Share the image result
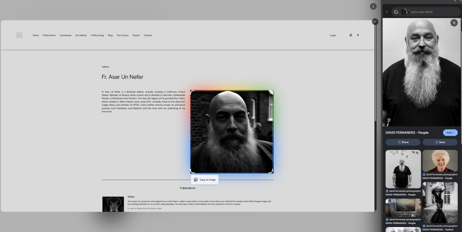This screenshot has width=462, height=232. pos(403,142)
